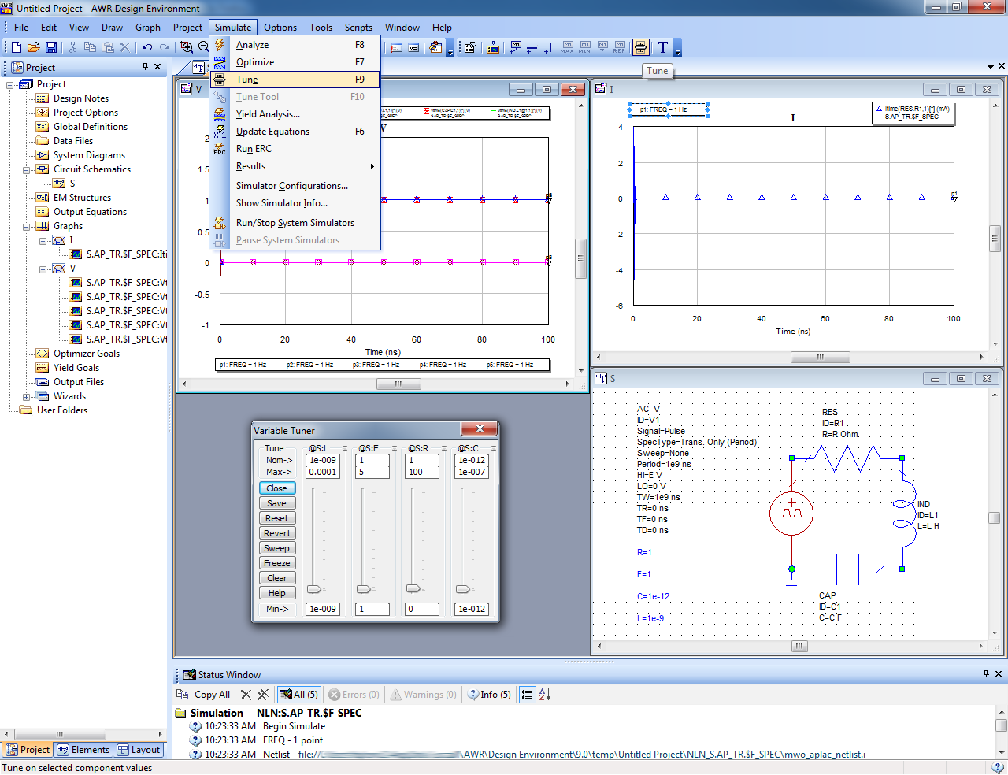
Task: Click Close button in Variable Tuner
Action: (x=277, y=488)
